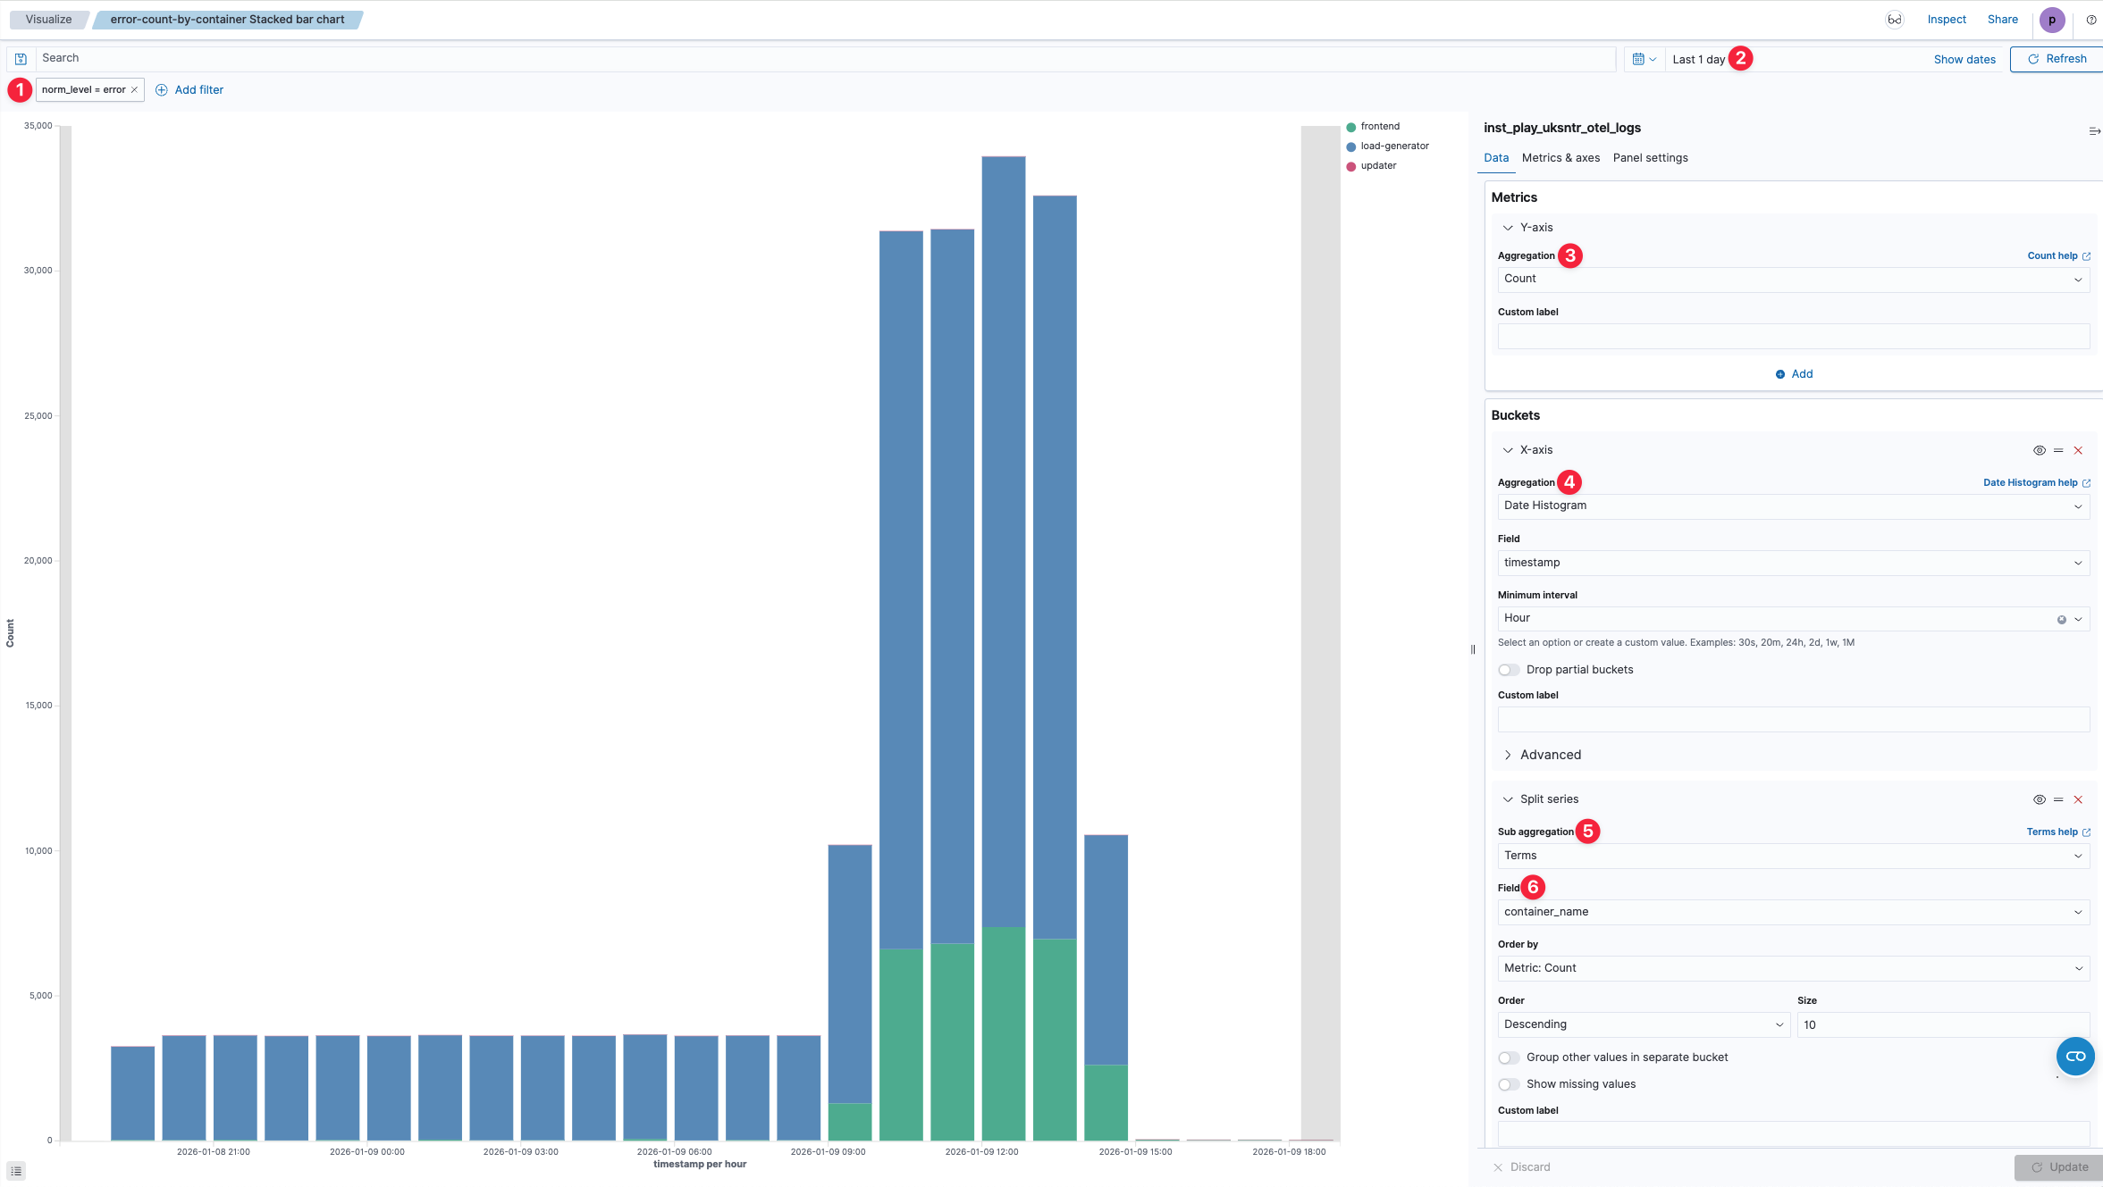Viewport: 2103px width, 1187px height.
Task: Collapse the data panel with the arrow icon
Action: pyautogui.click(x=2094, y=130)
